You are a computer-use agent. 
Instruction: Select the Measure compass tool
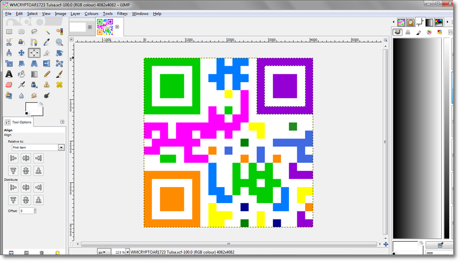9,53
